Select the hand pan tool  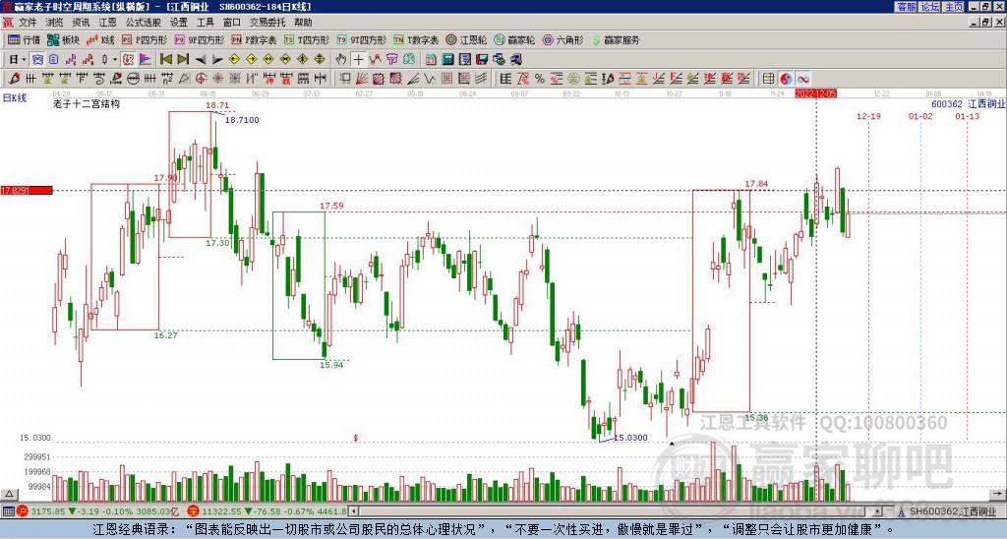[x=341, y=59]
